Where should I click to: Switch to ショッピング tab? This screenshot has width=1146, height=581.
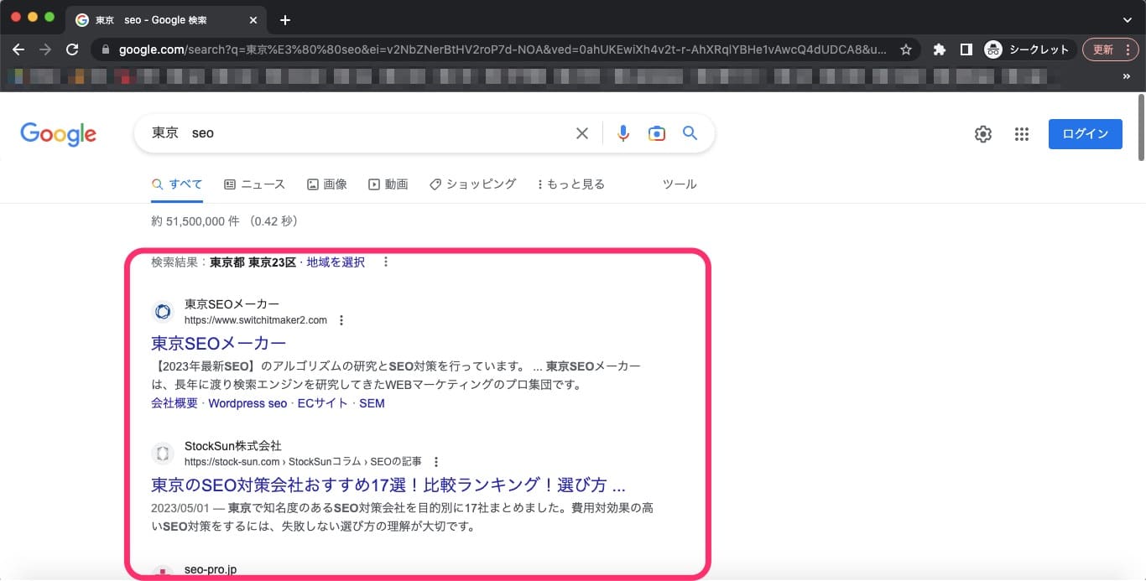(x=473, y=184)
